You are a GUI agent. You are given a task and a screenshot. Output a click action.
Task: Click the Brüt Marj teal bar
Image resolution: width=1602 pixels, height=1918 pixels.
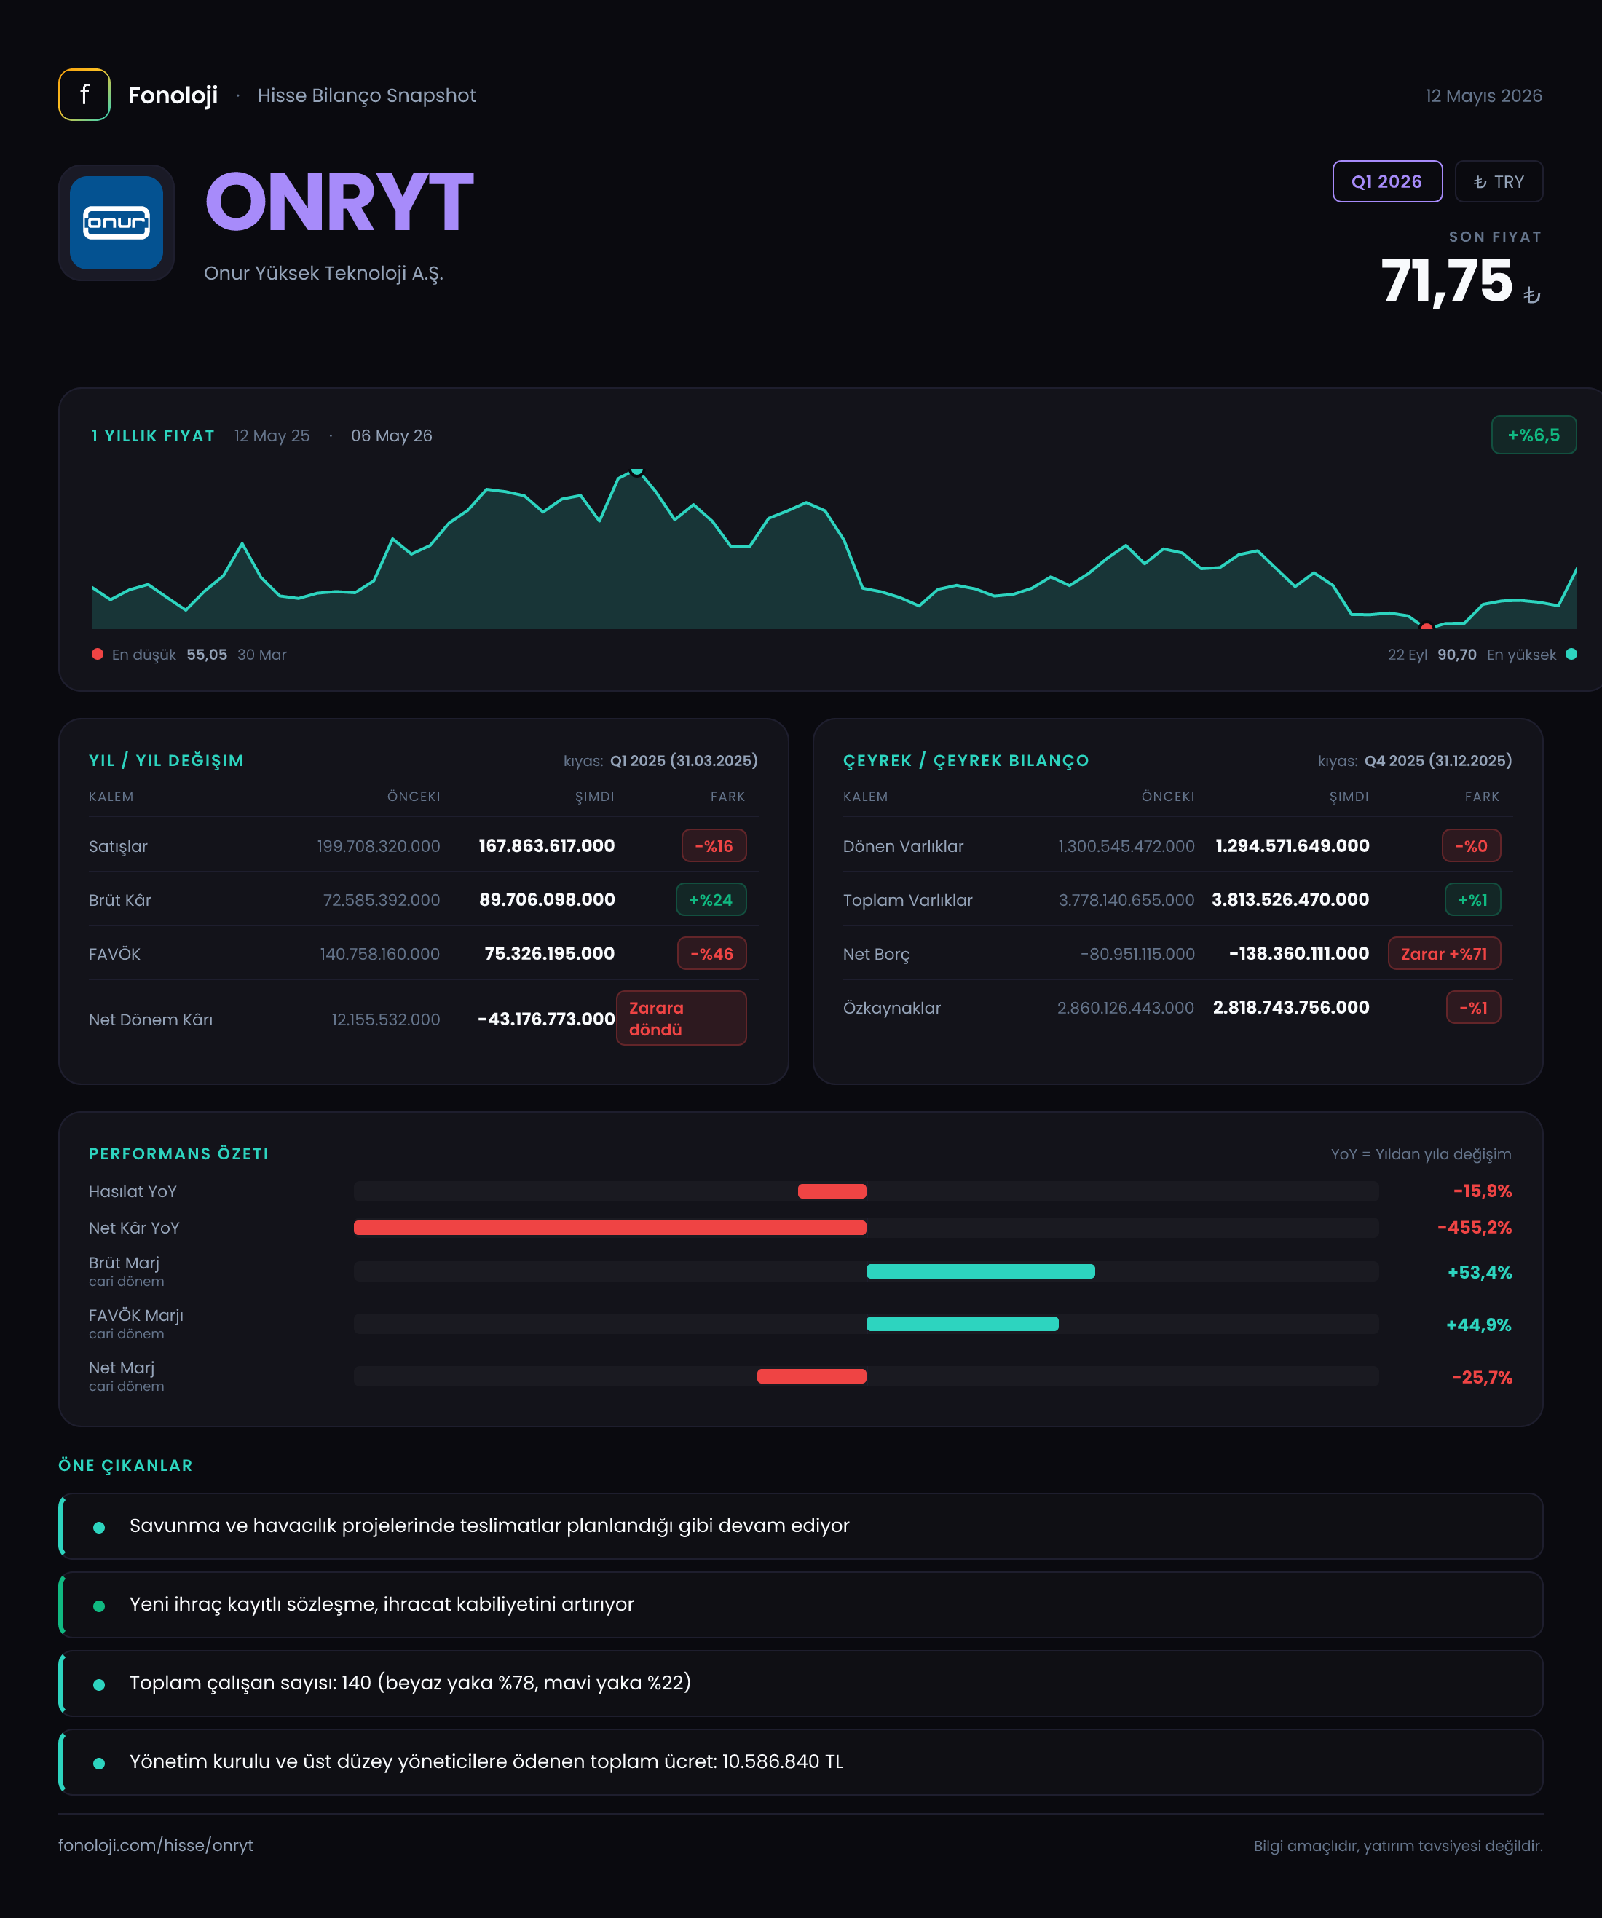[980, 1271]
